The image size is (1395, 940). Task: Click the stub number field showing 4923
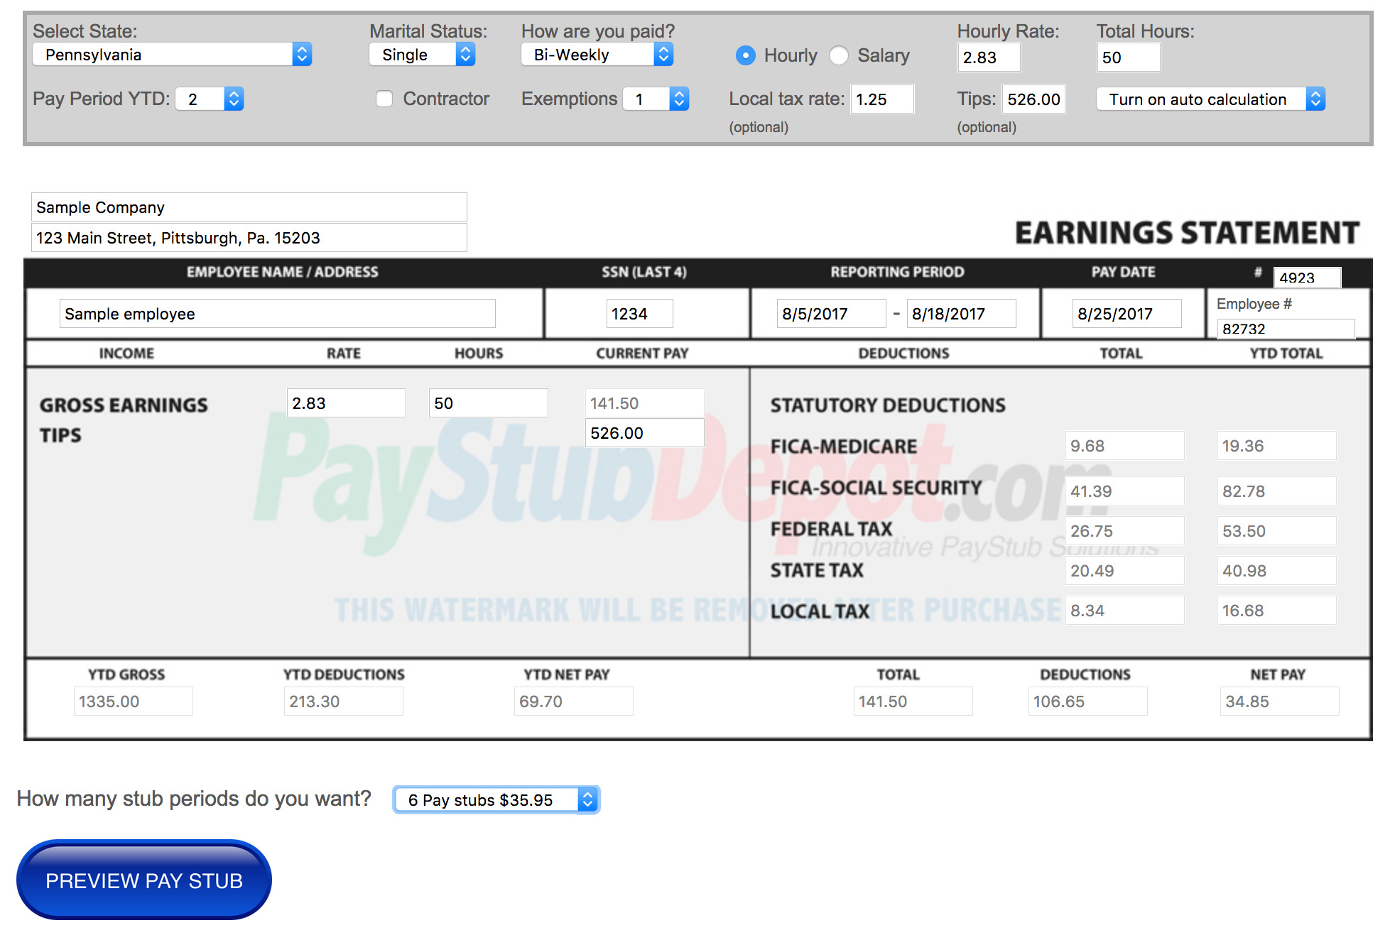point(1307,278)
